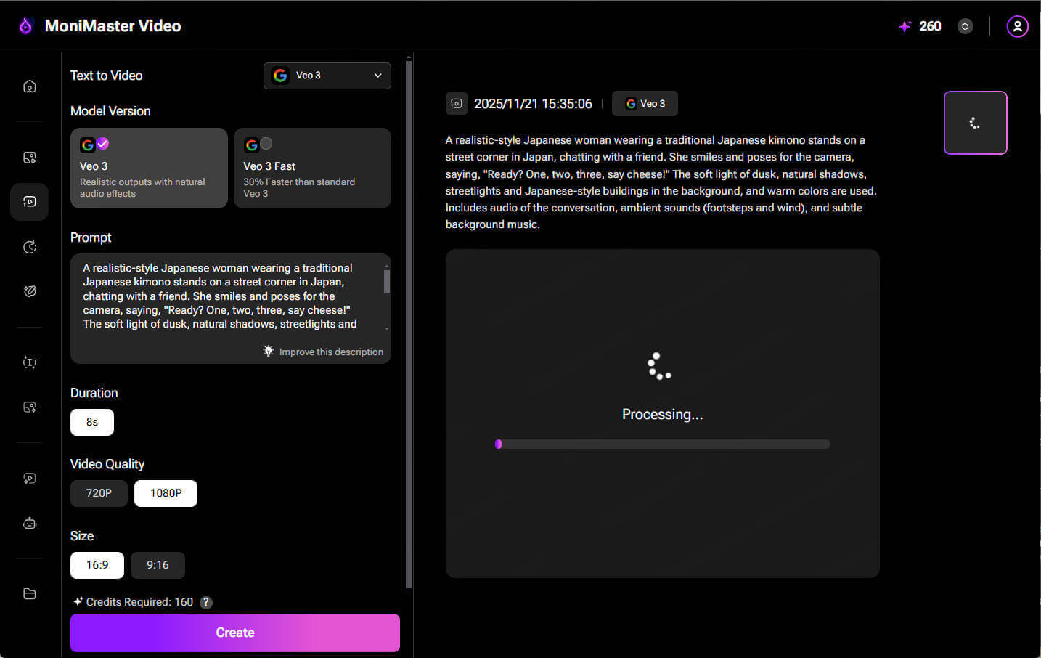This screenshot has width=1041, height=658.
Task: Choose the 9:16 aspect ratio
Action: (x=158, y=565)
